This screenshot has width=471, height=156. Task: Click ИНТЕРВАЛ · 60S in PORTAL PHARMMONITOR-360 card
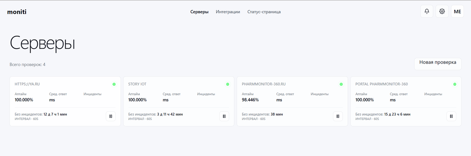367,119
